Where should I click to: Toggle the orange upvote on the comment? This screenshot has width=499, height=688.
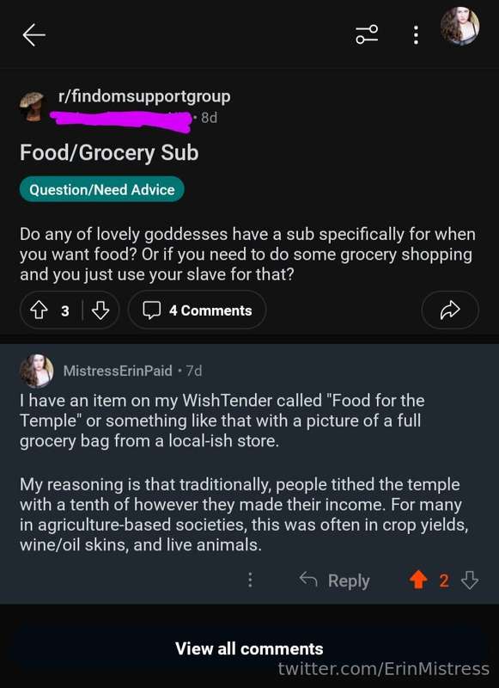pyautogui.click(x=418, y=580)
